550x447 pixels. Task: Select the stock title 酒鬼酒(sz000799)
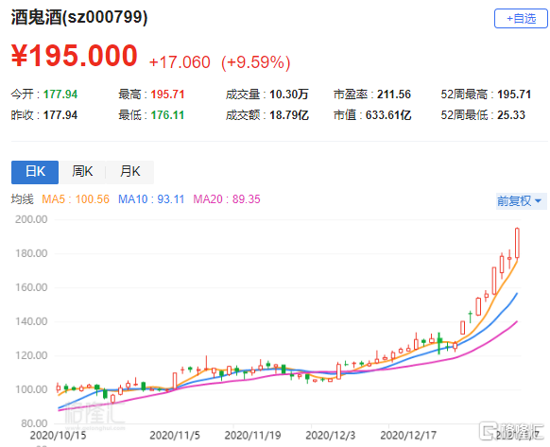click(79, 17)
